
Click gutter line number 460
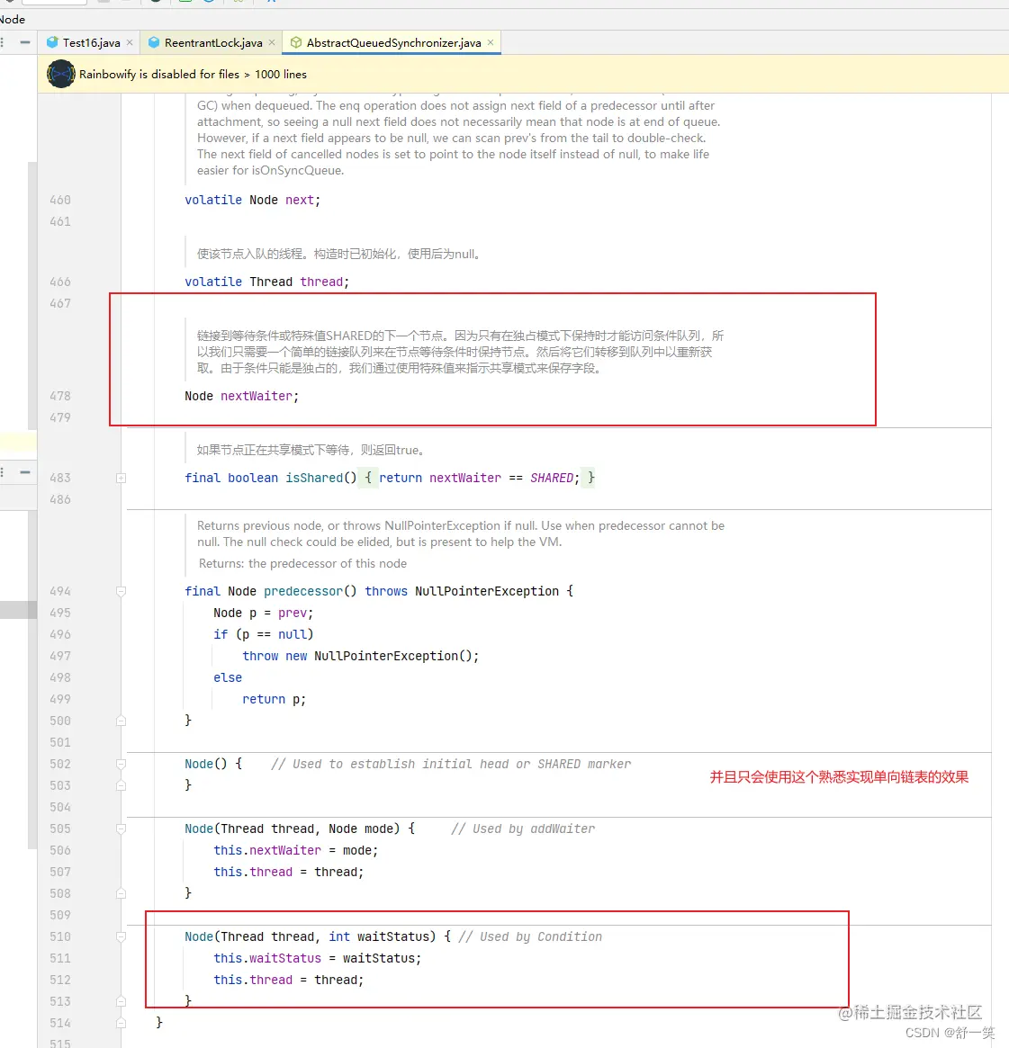pos(60,200)
